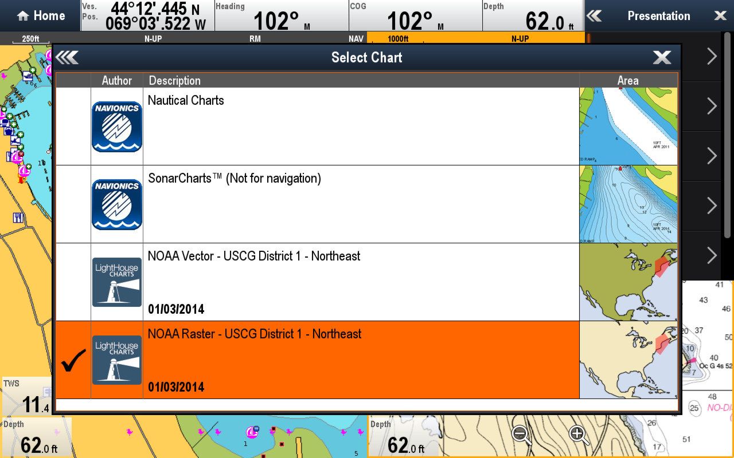Open Nautical Charts area preview thumbnail
The width and height of the screenshot is (734, 458).
click(x=628, y=126)
